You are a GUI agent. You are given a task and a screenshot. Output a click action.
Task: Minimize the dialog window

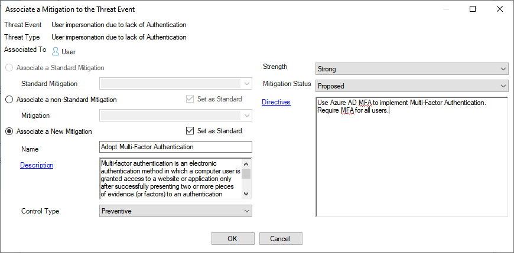point(445,9)
